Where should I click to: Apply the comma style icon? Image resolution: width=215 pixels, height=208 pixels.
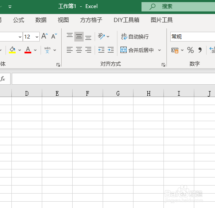[x=200, y=50]
